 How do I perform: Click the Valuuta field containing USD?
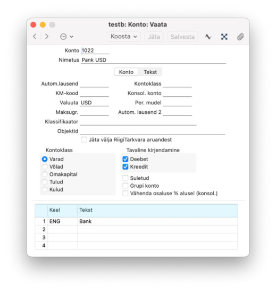pyautogui.click(x=94, y=103)
